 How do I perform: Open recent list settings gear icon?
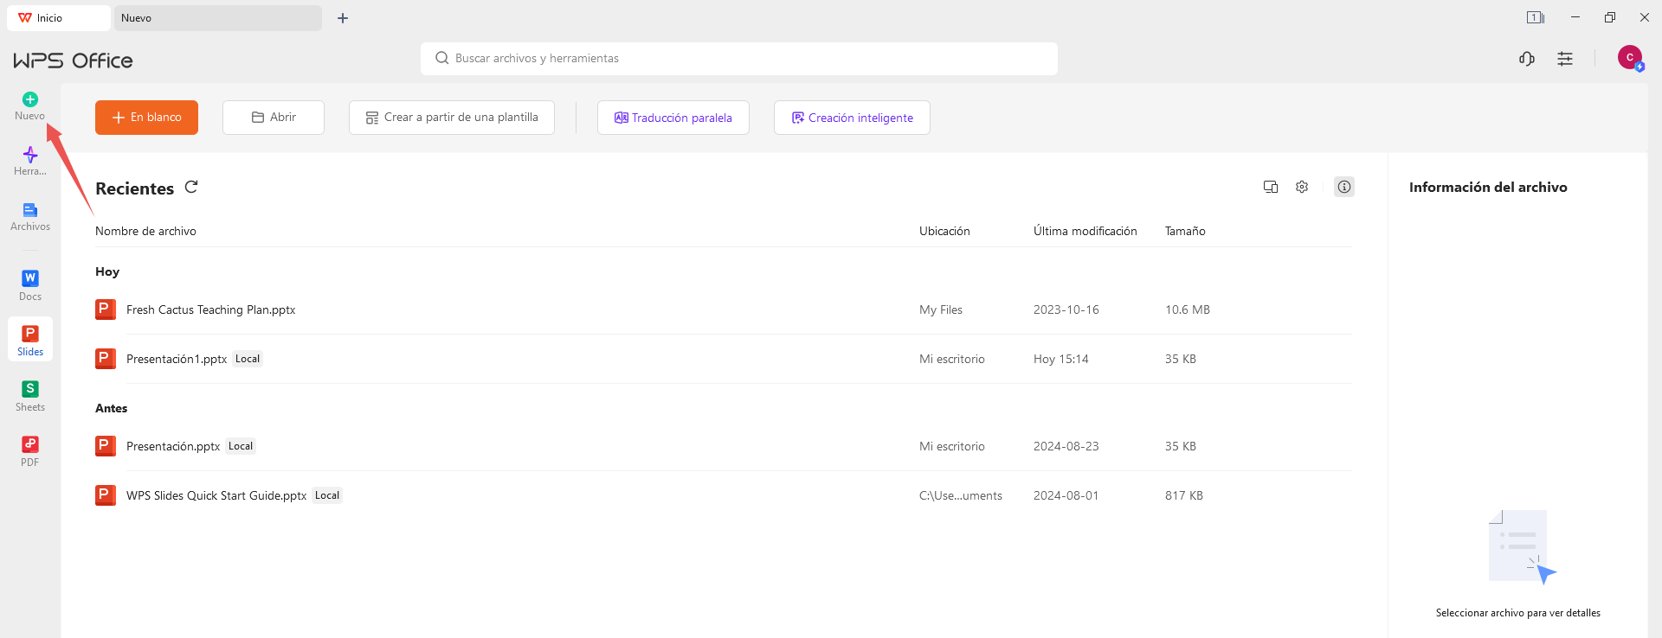(x=1302, y=187)
